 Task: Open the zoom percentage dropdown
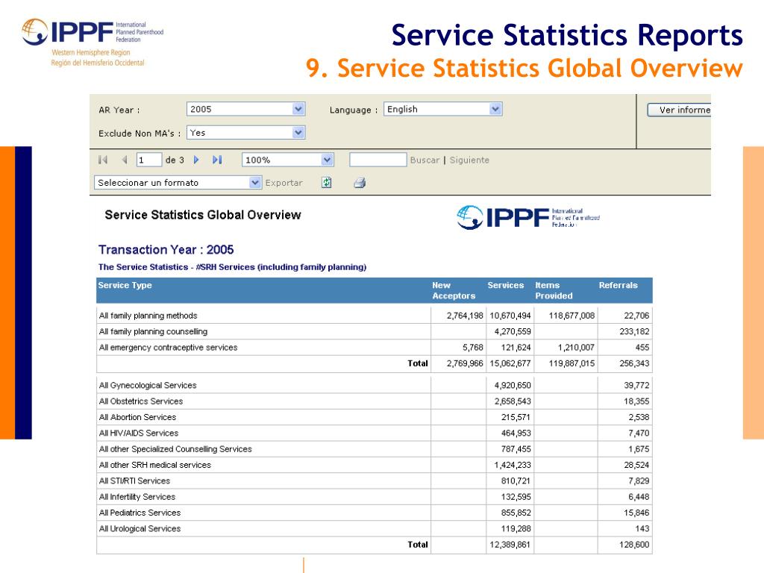tap(328, 160)
